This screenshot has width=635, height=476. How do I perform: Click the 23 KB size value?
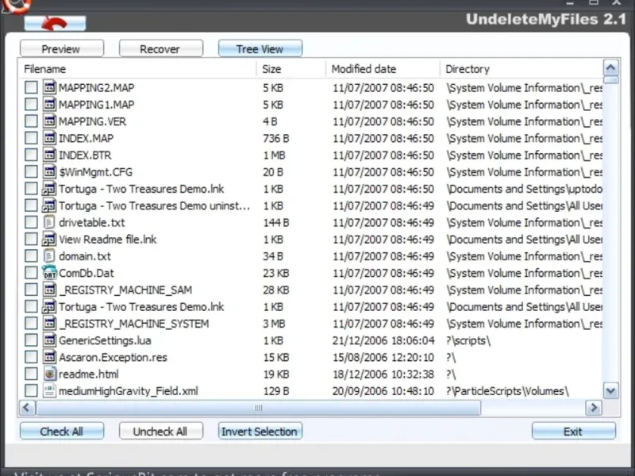pyautogui.click(x=276, y=273)
